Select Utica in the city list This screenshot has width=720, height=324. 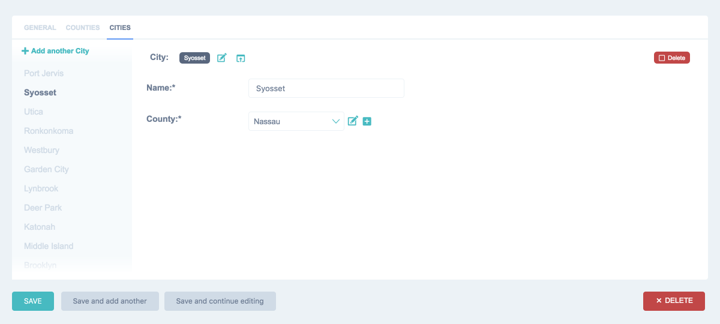pyautogui.click(x=34, y=112)
